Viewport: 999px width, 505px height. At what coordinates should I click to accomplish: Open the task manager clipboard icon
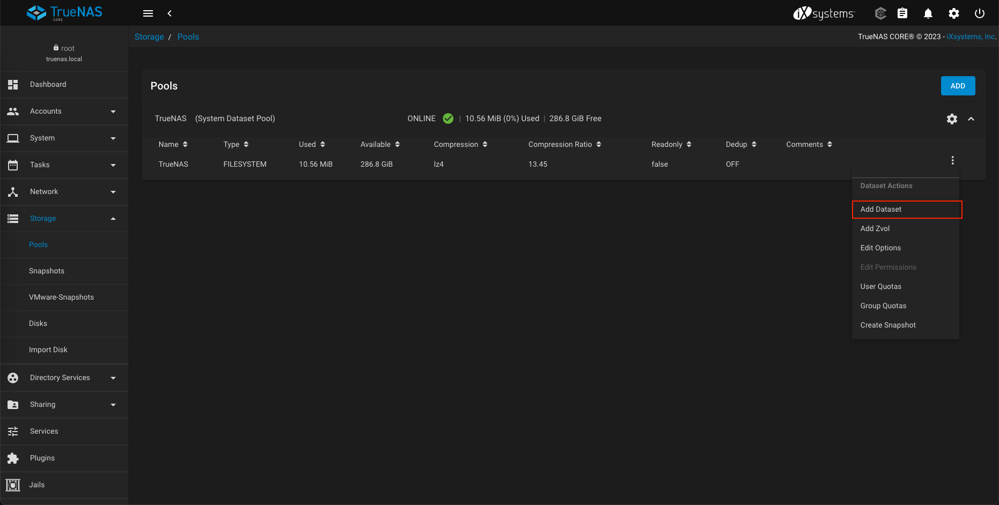coord(902,13)
